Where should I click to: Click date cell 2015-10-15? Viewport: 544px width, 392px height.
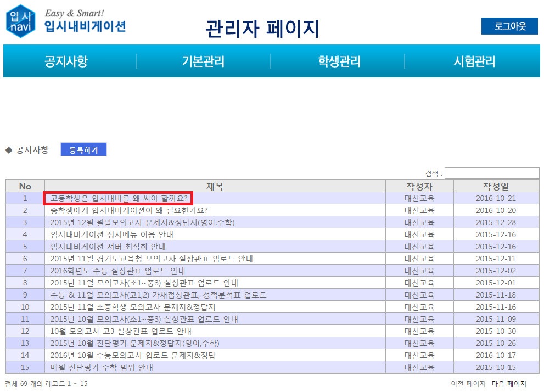coord(496,367)
